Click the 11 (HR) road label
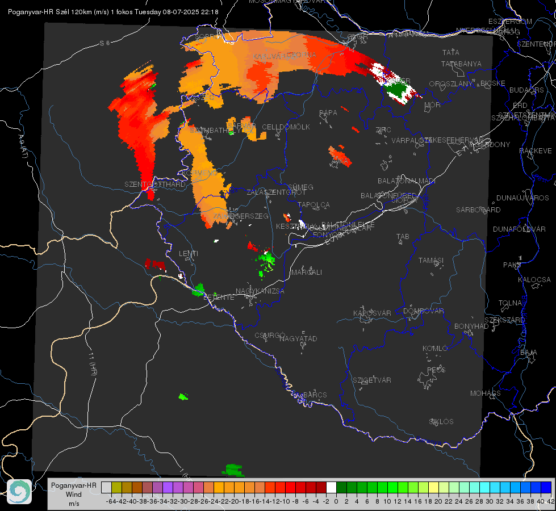Image resolution: width=556 pixels, height=511 pixels. (x=93, y=364)
